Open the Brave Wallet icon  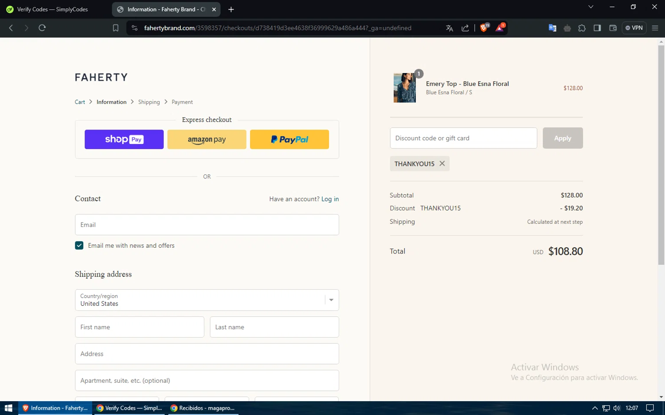[x=613, y=28]
